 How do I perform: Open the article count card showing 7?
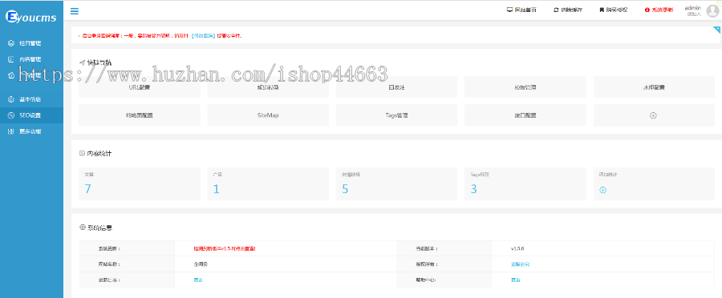[139, 183]
